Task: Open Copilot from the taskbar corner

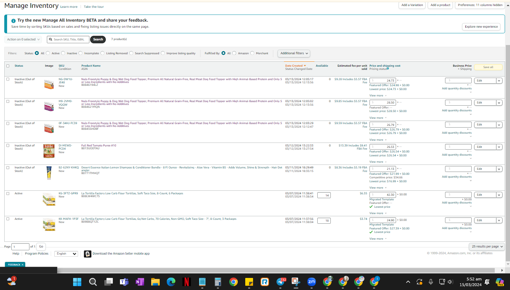Action: (500, 282)
